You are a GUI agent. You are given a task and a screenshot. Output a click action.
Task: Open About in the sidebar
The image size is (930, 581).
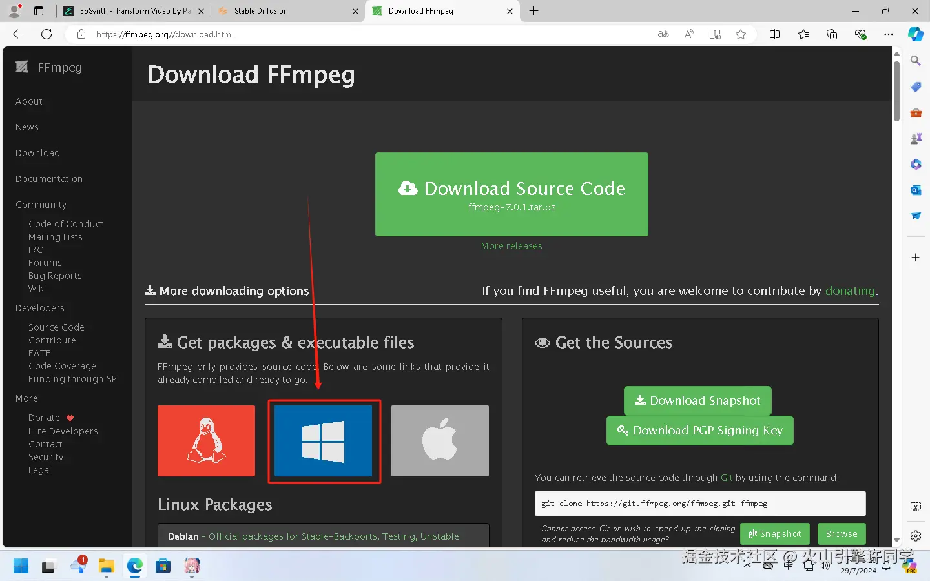[x=29, y=101]
